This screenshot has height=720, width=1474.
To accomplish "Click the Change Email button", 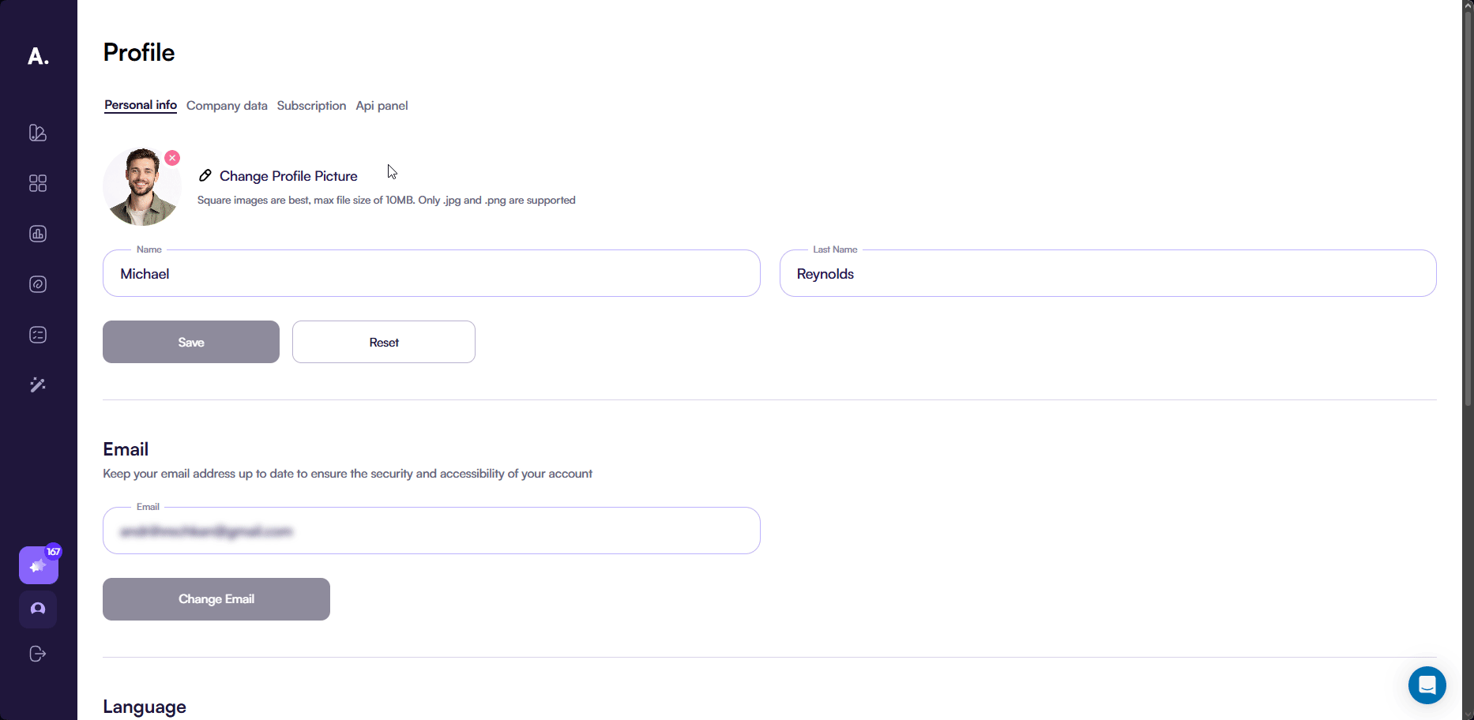I will pos(216,599).
